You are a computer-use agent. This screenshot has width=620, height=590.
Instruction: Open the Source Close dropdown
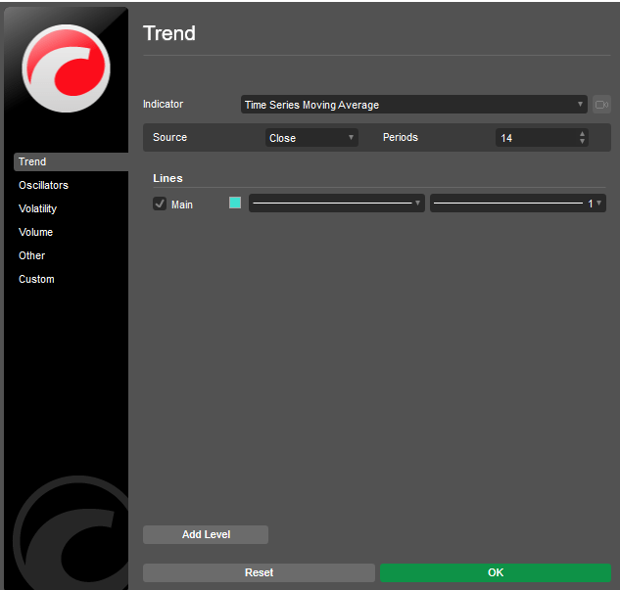(311, 138)
